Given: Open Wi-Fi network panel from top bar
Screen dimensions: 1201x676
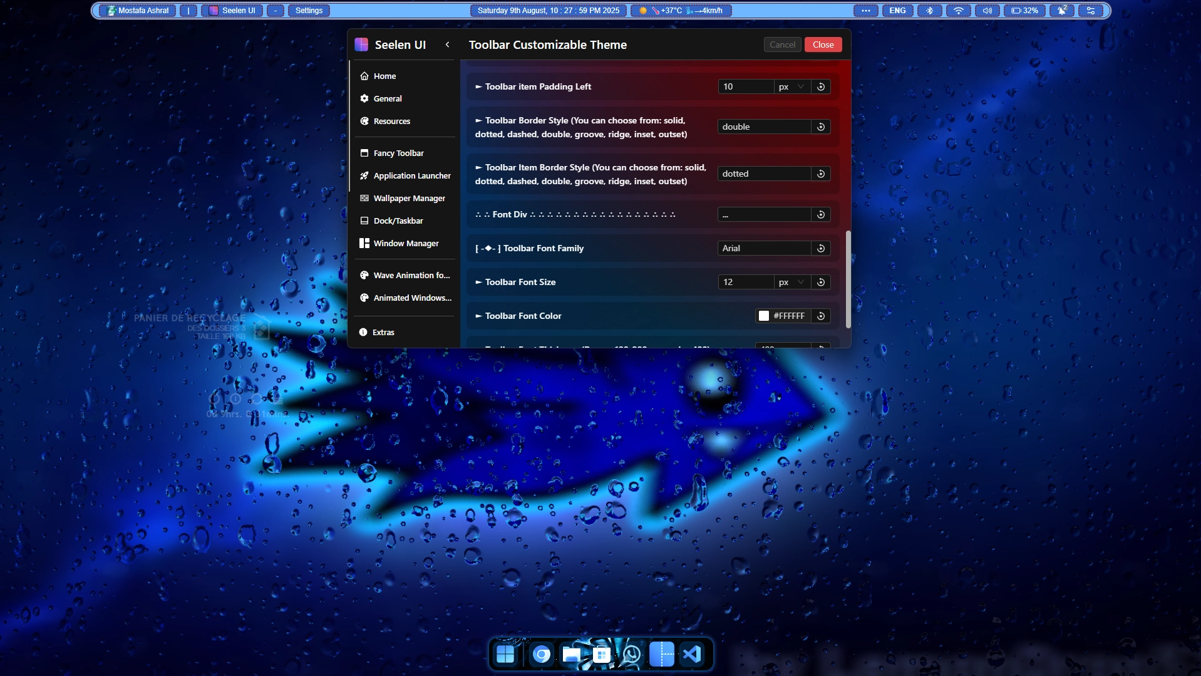Looking at the screenshot, I should (x=958, y=11).
